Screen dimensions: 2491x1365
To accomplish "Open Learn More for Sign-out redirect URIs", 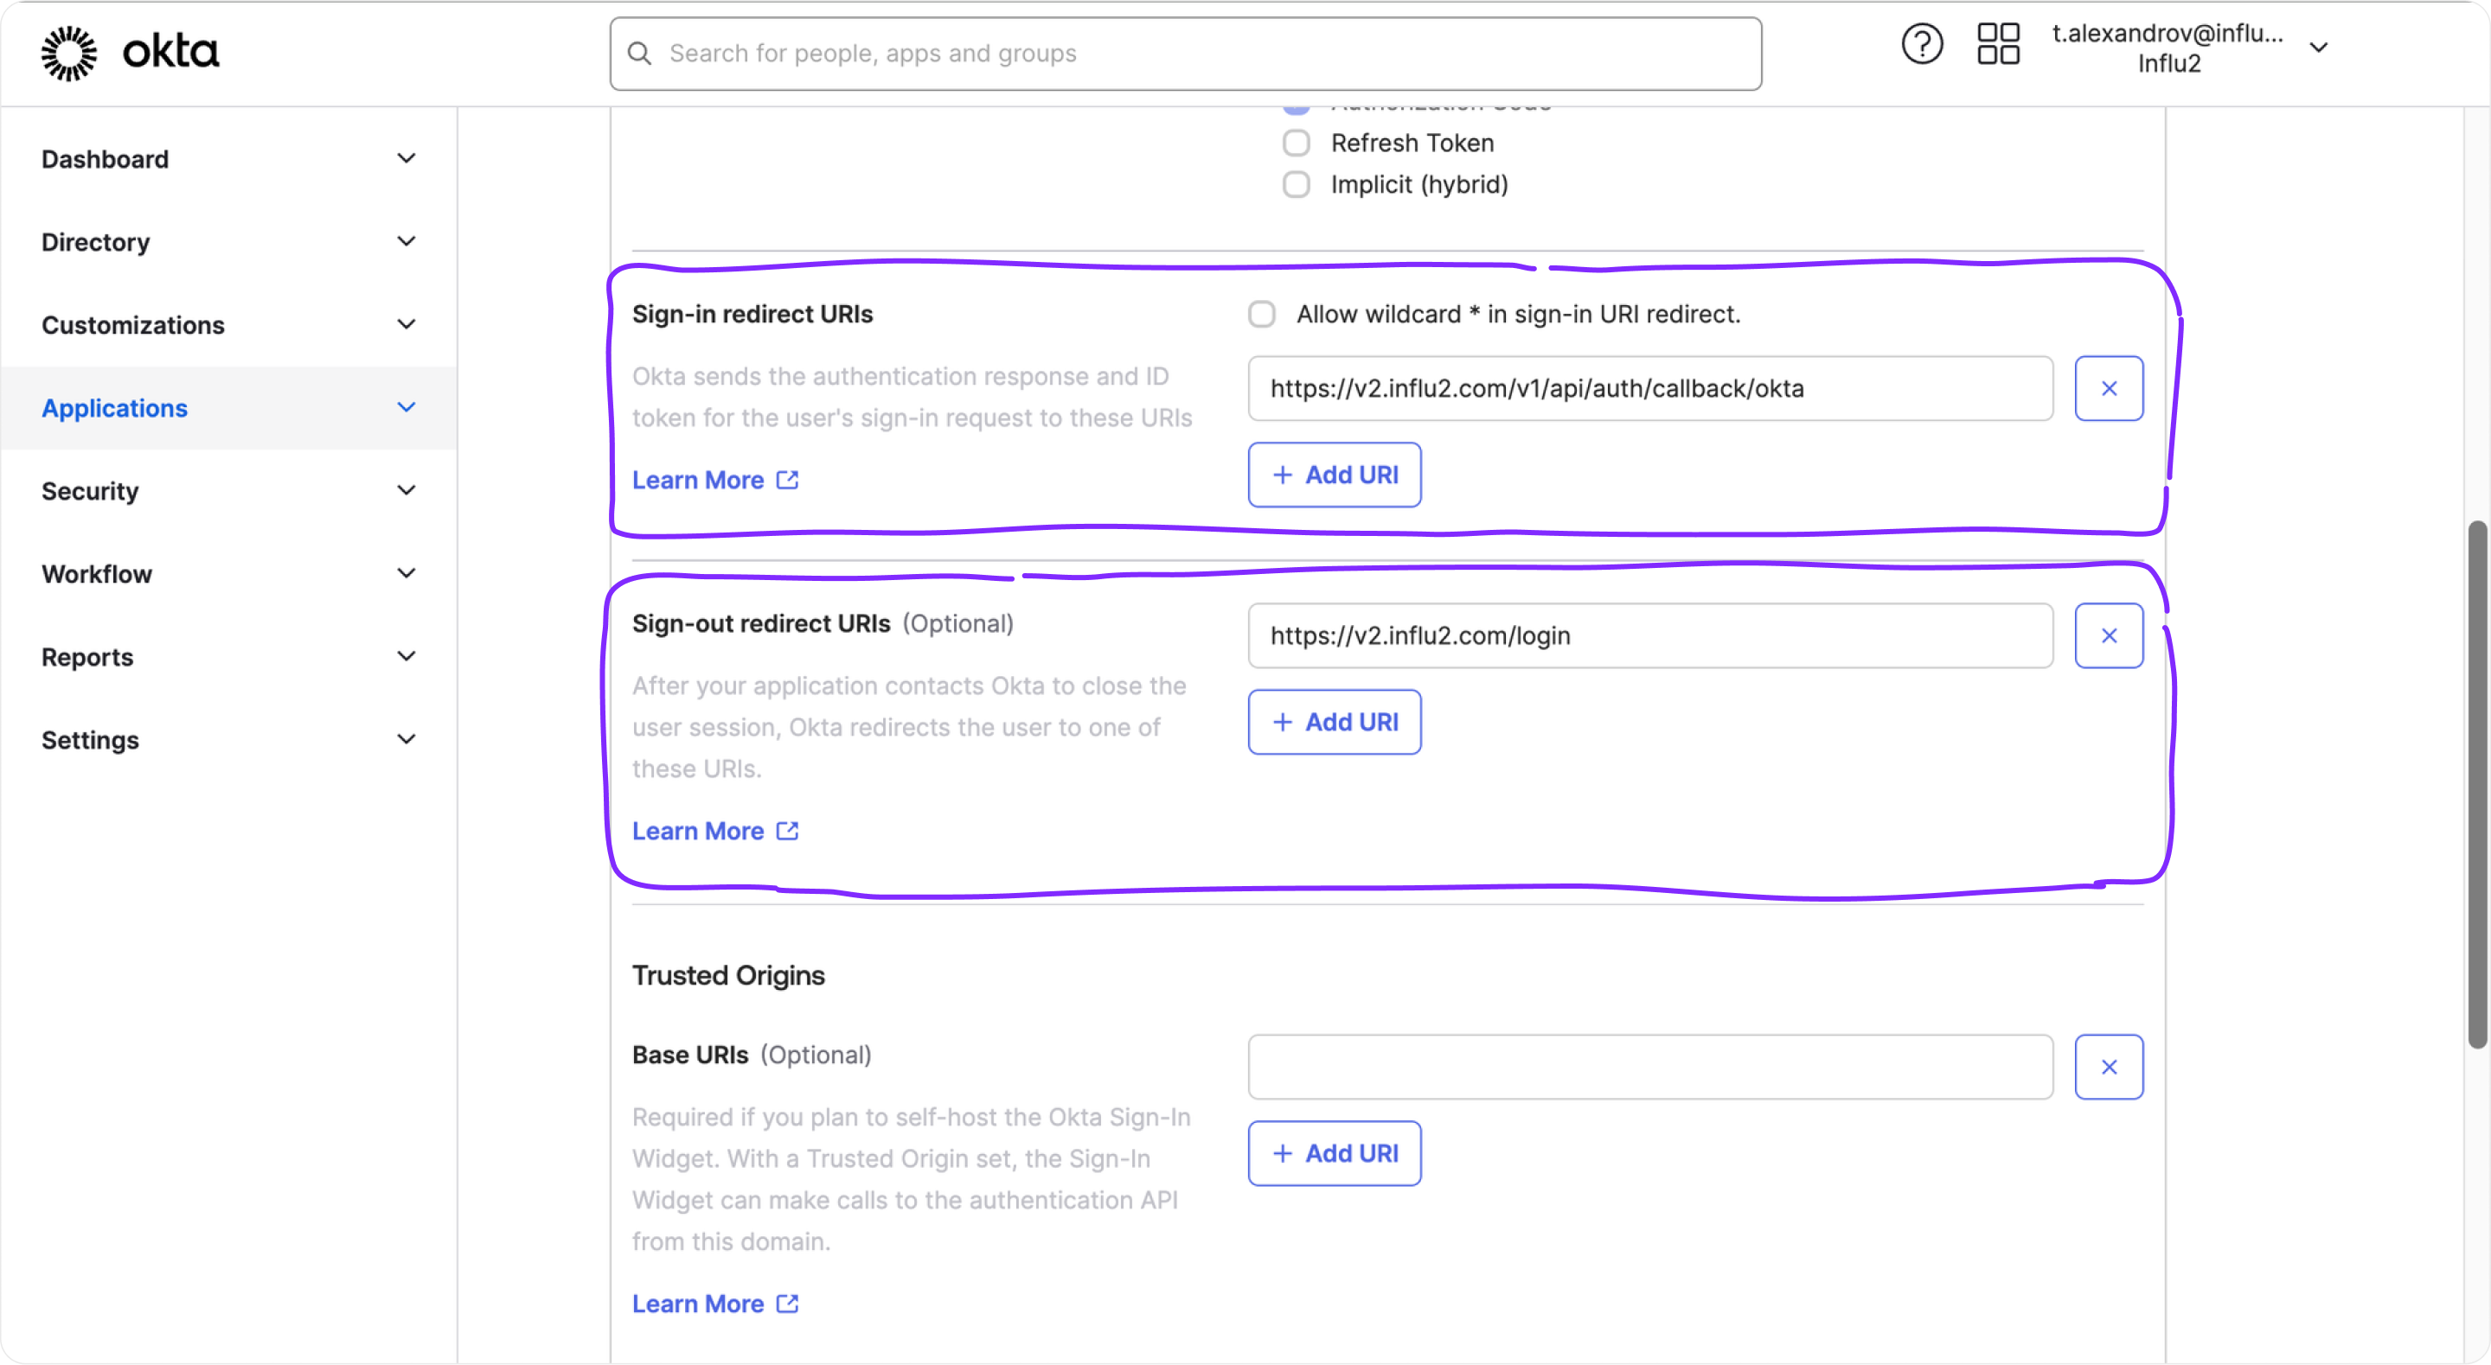I will click(697, 831).
